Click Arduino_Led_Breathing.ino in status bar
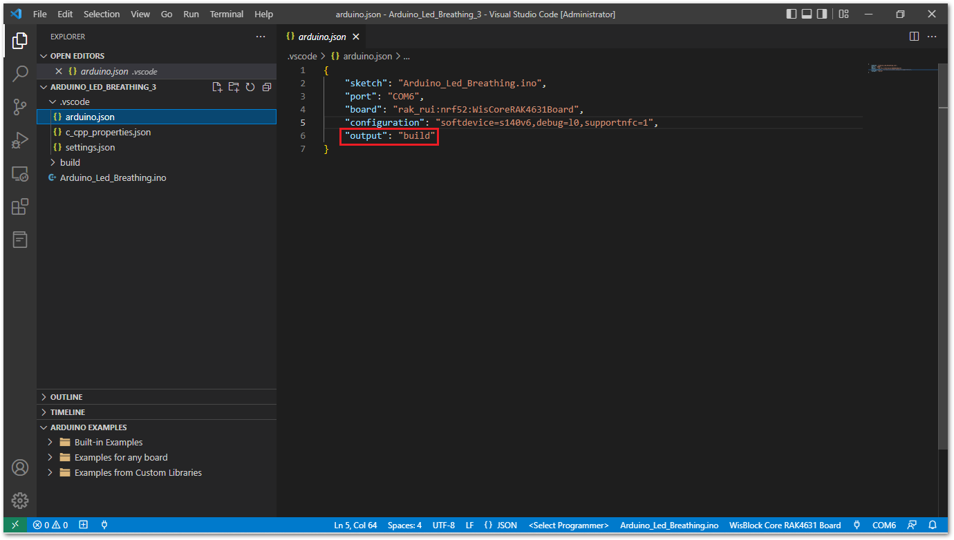 pos(669,525)
